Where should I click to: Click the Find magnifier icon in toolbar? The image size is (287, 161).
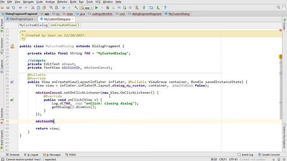click(x=51, y=8)
